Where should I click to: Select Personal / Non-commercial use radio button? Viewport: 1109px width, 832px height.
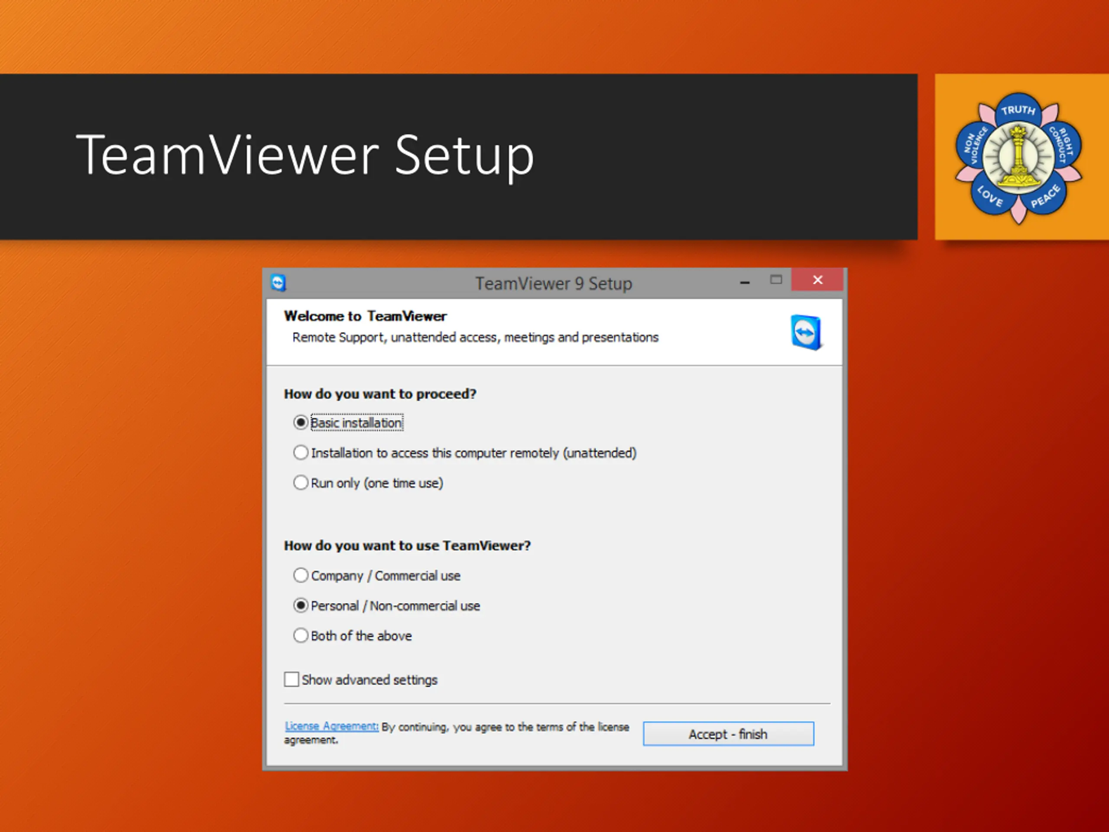(x=300, y=606)
